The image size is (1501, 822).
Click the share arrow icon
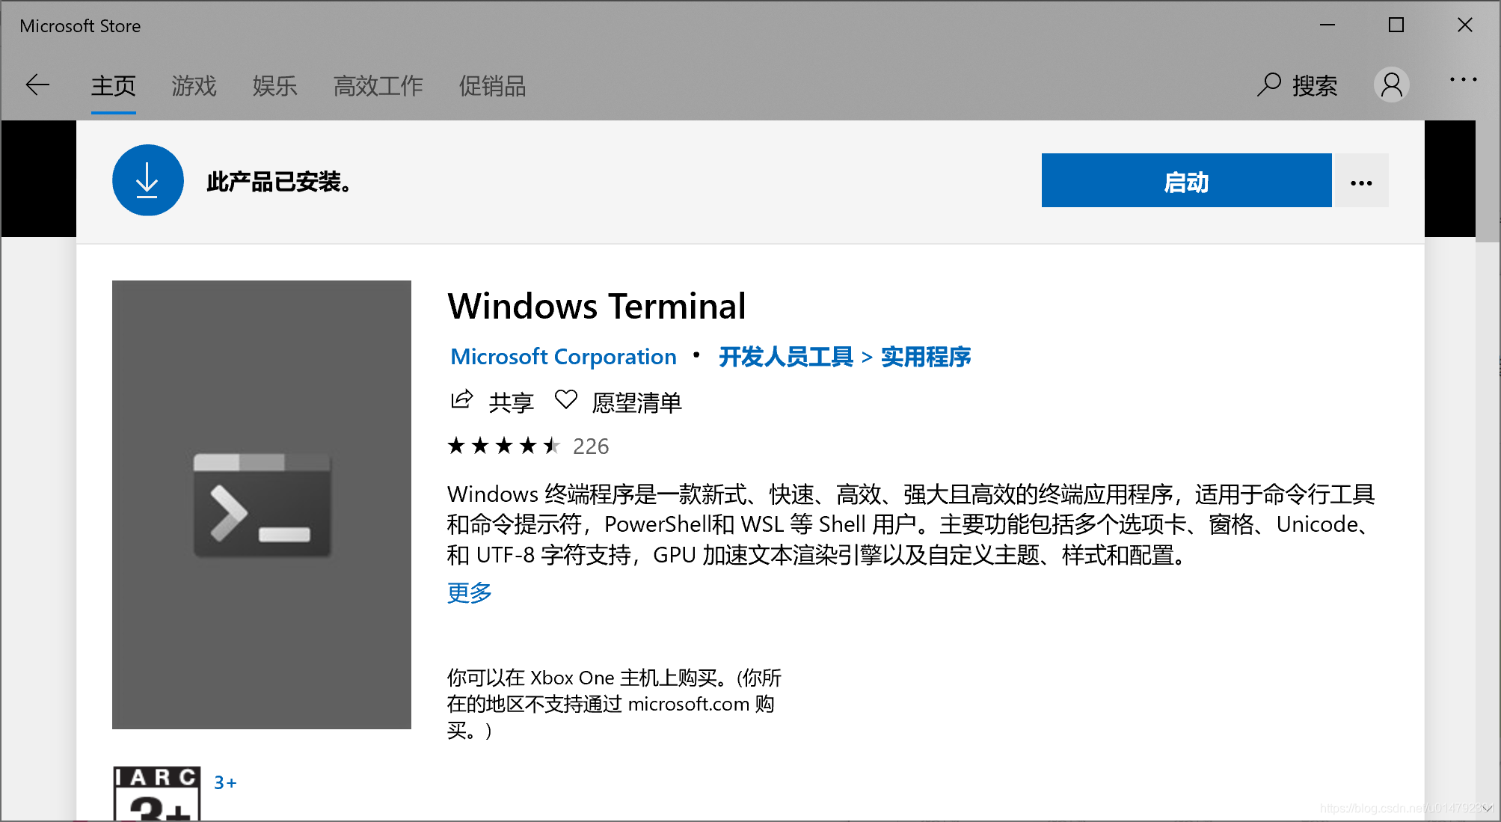pyautogui.click(x=462, y=400)
